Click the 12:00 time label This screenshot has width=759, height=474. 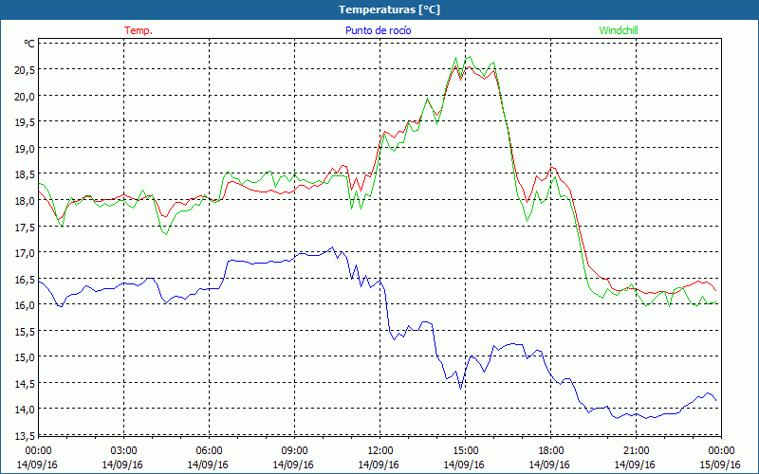pyautogui.click(x=380, y=451)
